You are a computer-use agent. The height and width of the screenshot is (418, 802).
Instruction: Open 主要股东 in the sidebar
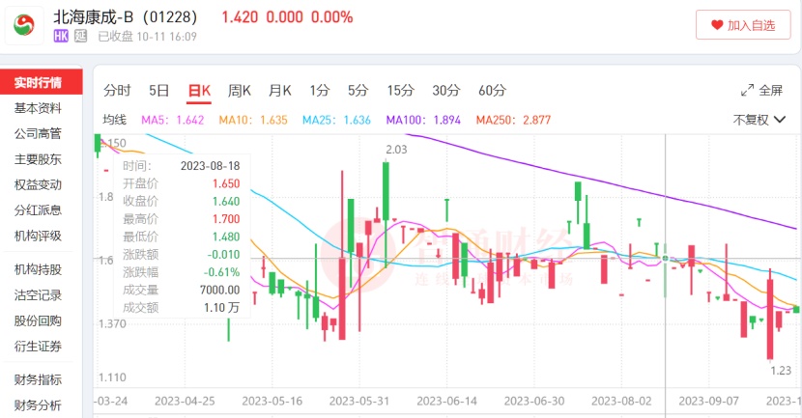coord(38,159)
